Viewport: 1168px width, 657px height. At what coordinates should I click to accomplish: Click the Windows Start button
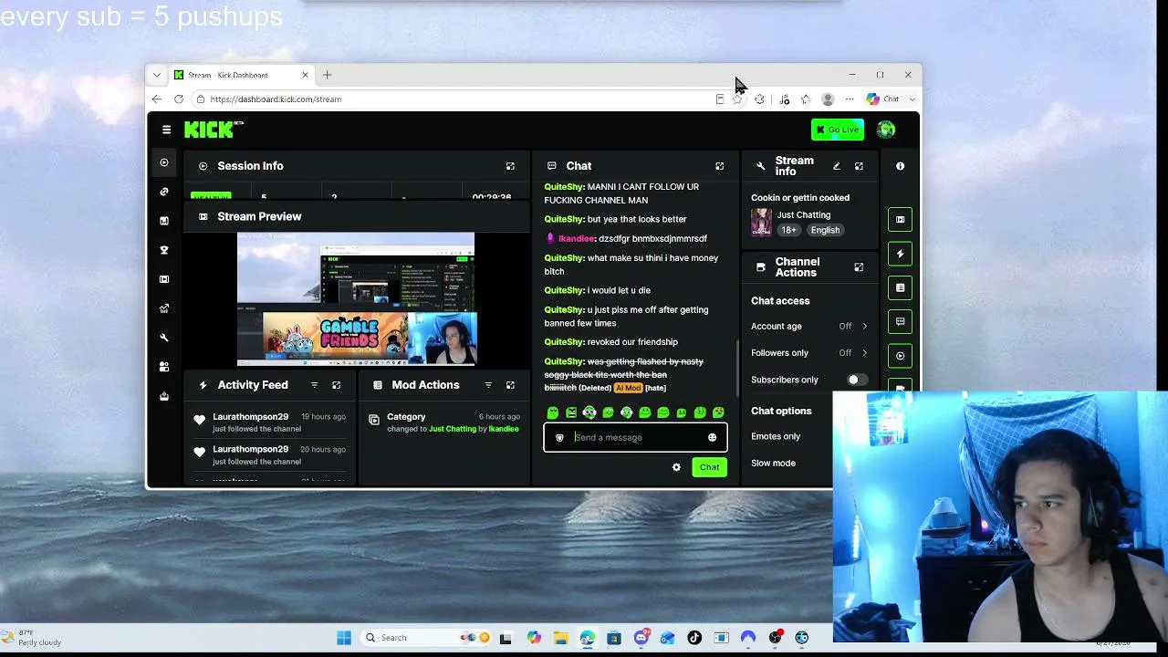point(344,638)
